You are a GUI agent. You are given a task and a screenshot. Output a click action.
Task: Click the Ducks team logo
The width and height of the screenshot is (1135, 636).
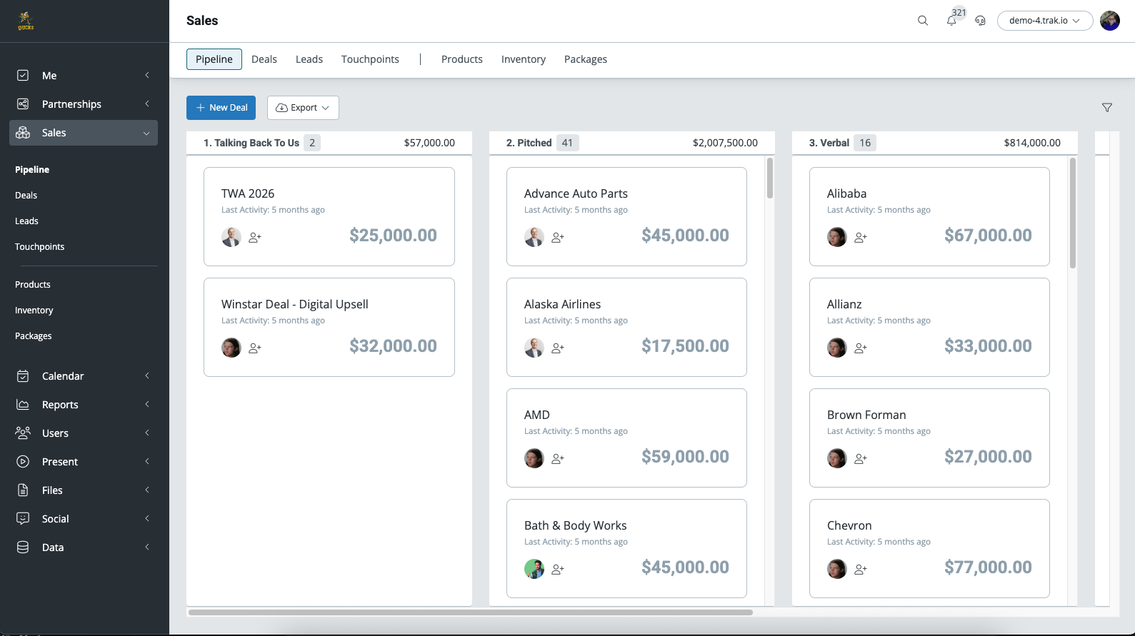point(26,21)
